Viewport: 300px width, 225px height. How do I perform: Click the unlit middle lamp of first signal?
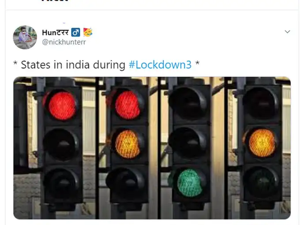(x=61, y=144)
